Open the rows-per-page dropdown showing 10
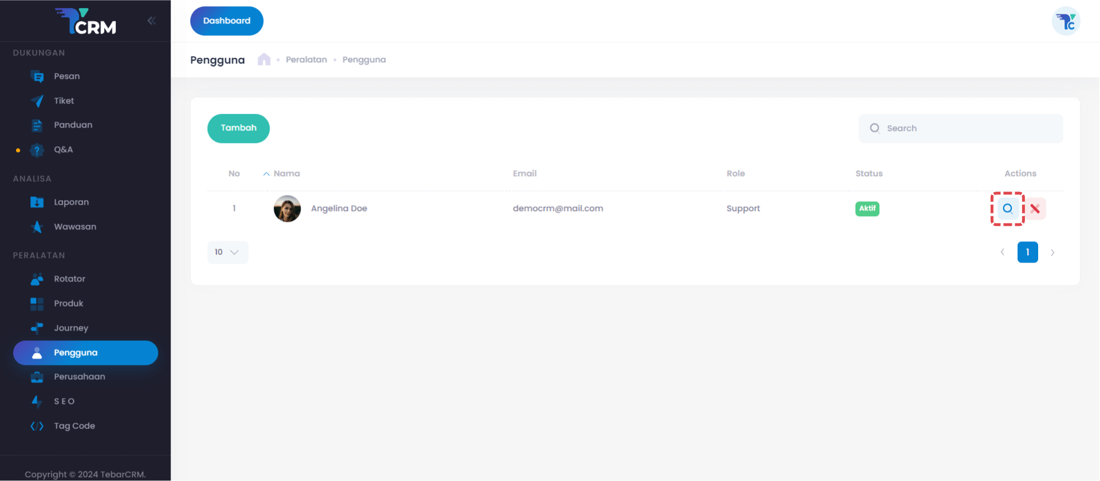 (227, 252)
